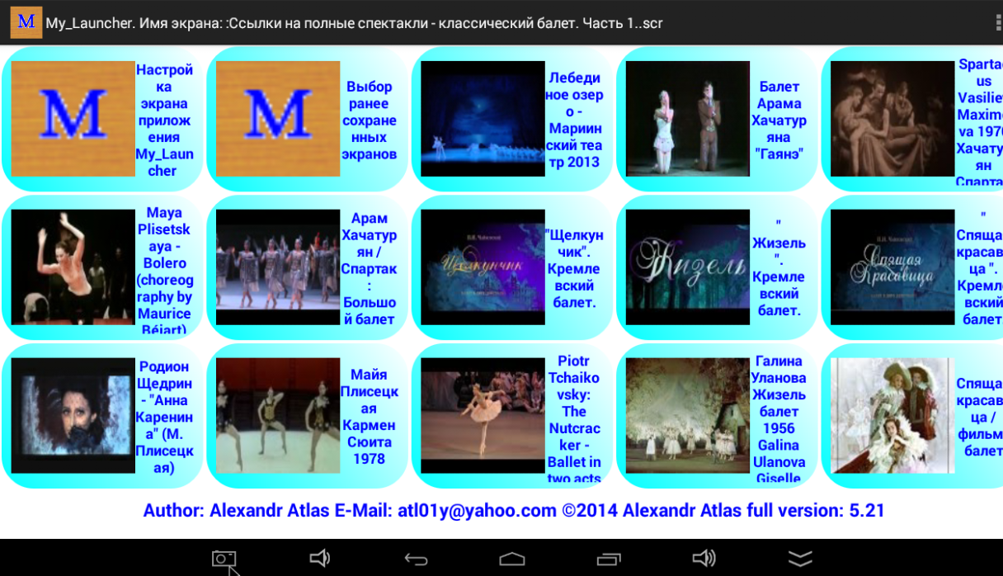Open the saved screens selection tile icon
The height and width of the screenshot is (576, 1003).
click(278, 119)
